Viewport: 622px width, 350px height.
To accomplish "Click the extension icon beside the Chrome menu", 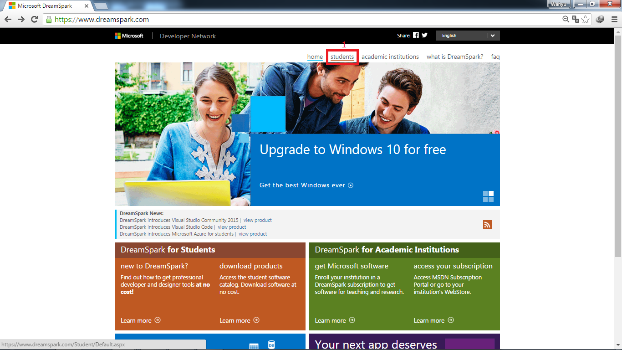I will tap(600, 19).
